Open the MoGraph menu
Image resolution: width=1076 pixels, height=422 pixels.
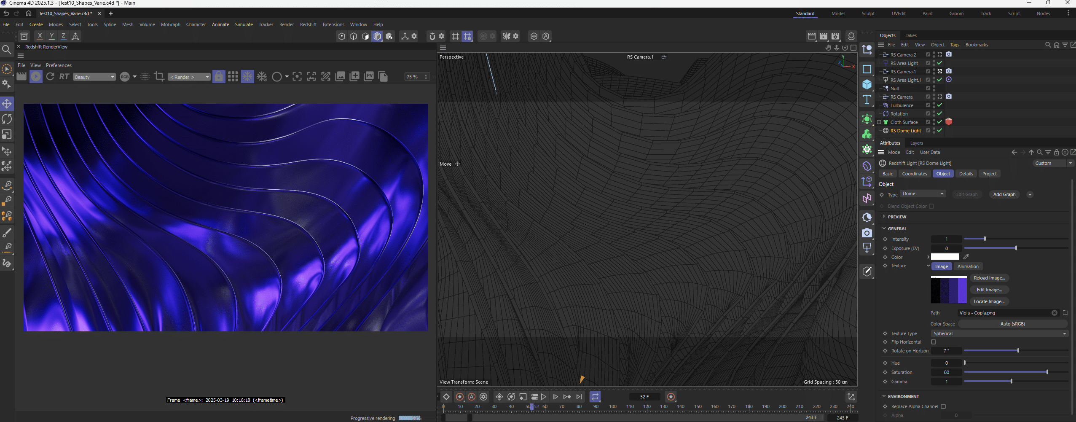pyautogui.click(x=170, y=24)
